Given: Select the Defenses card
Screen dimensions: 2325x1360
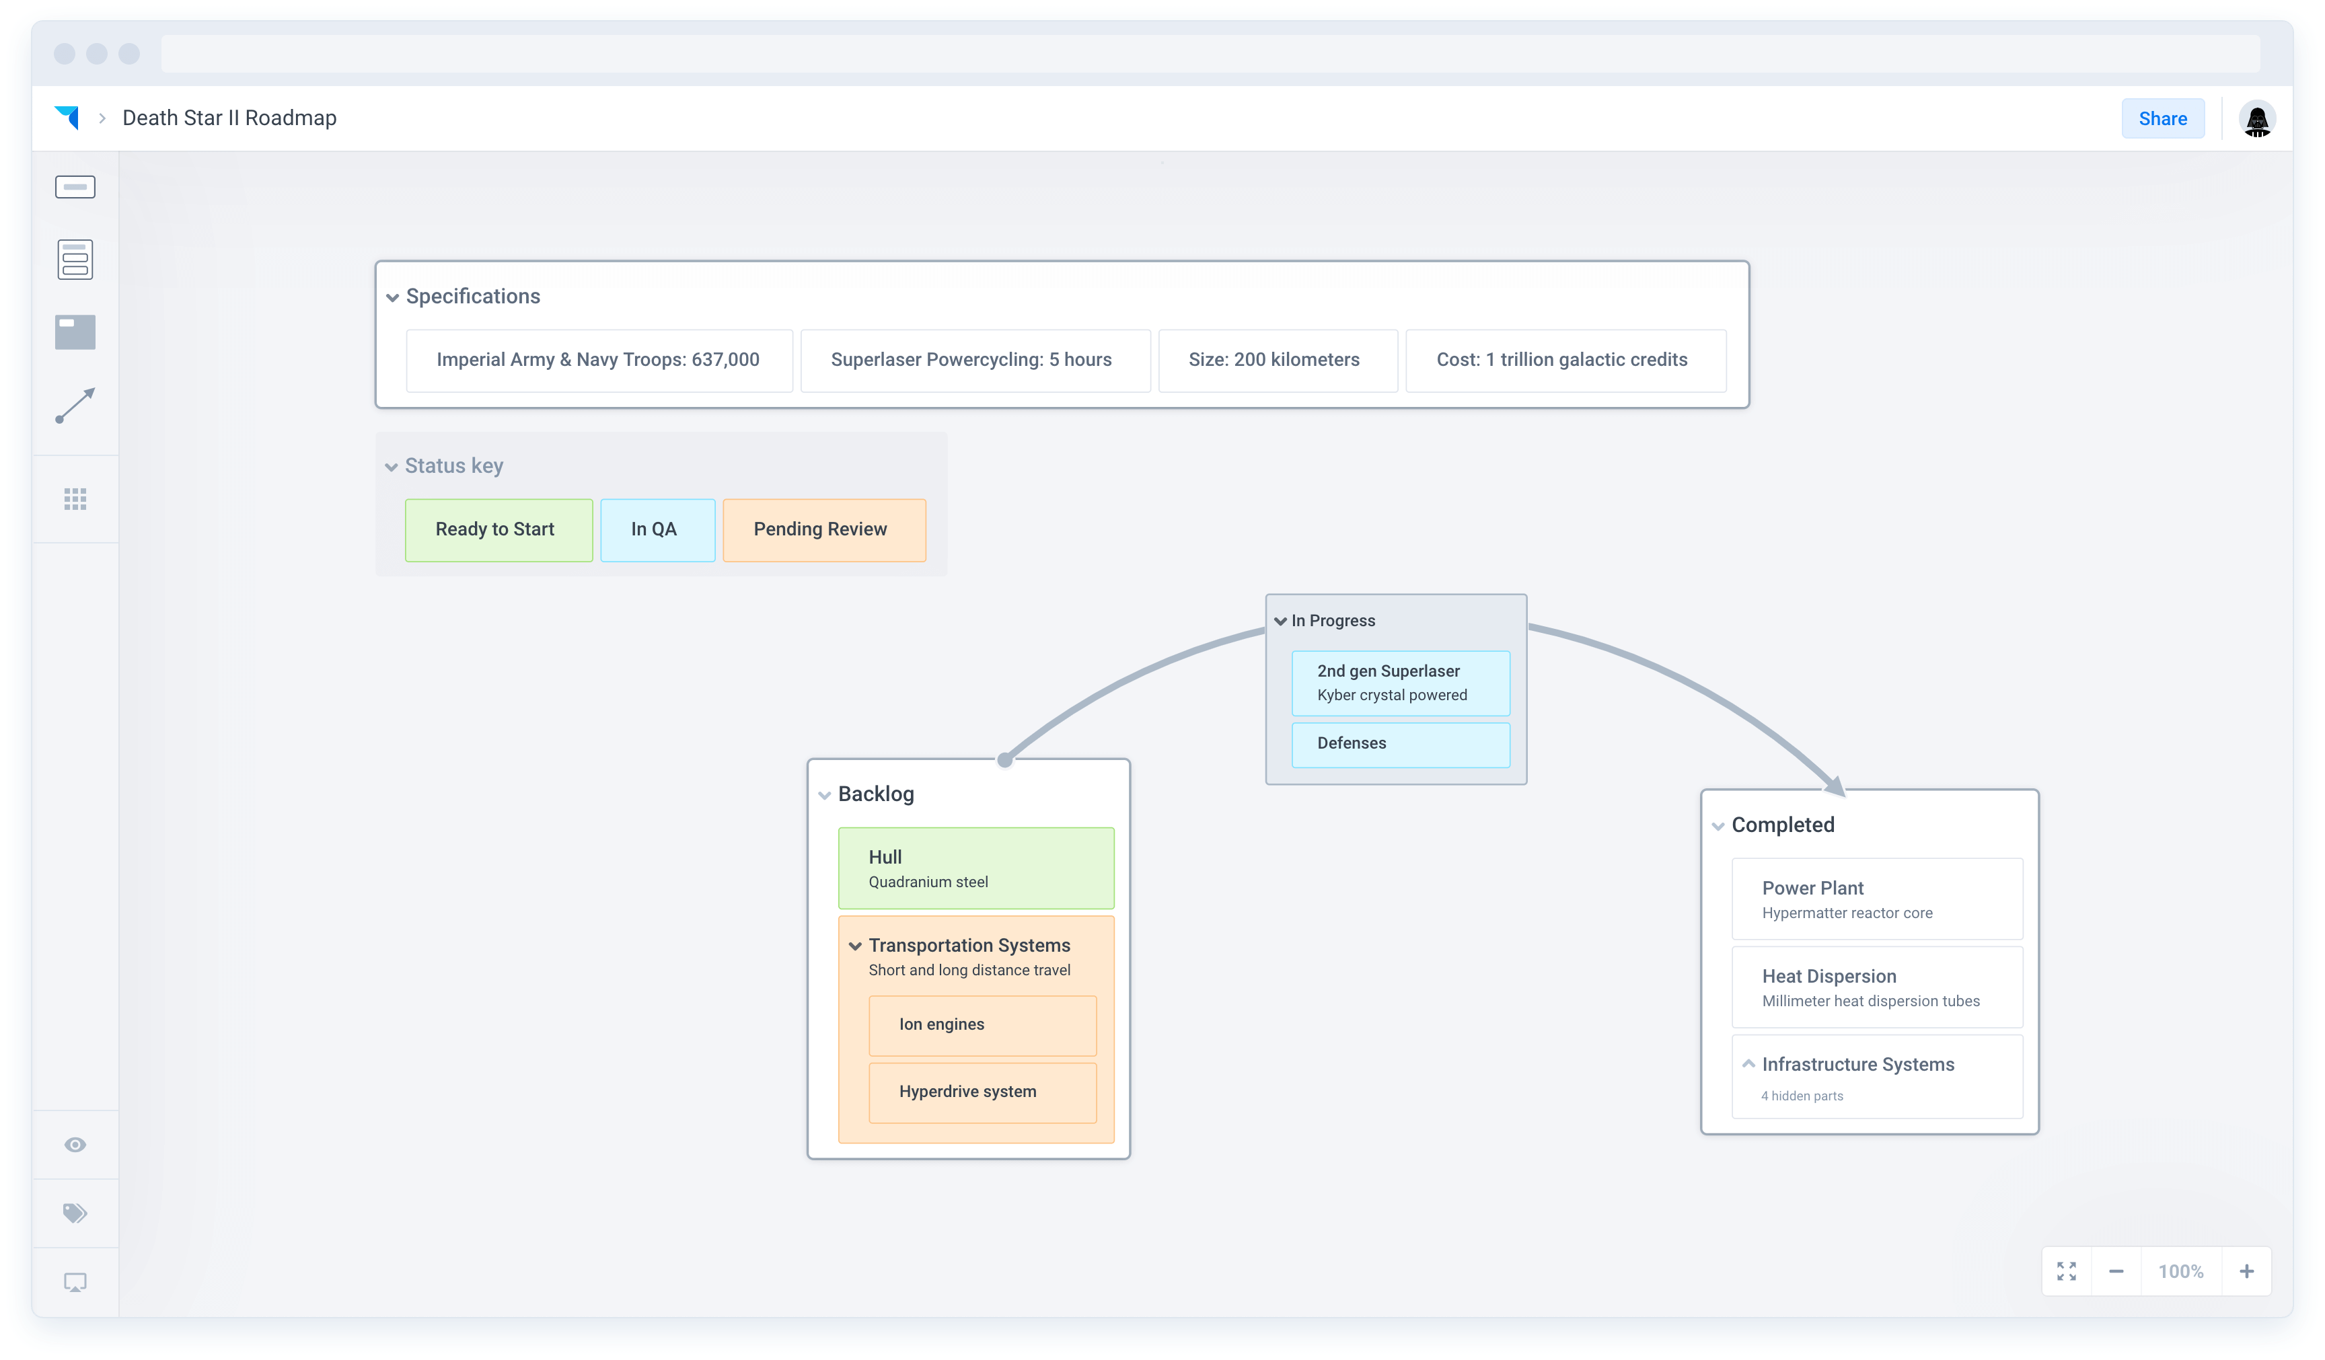Looking at the screenshot, I should point(1401,745).
